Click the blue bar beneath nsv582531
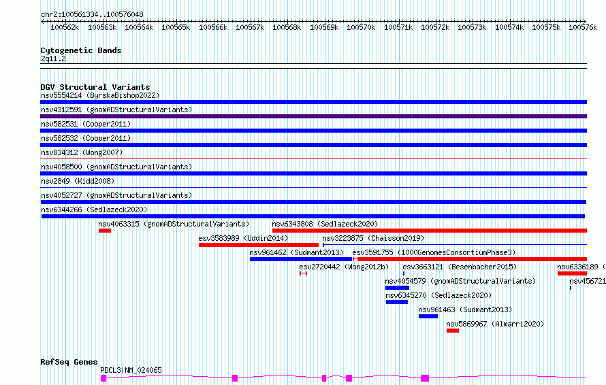 (x=313, y=131)
